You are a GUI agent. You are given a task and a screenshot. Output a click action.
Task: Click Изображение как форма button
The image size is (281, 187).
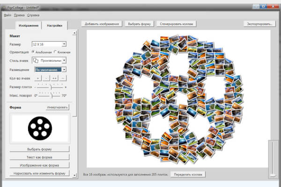[39, 165]
